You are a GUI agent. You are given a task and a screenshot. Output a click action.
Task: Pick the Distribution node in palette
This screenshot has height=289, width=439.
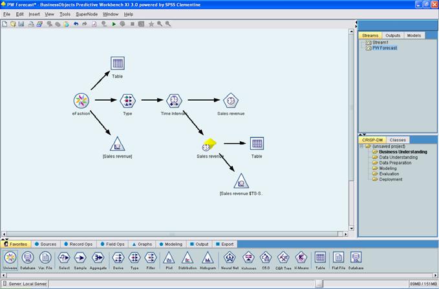pos(187,260)
